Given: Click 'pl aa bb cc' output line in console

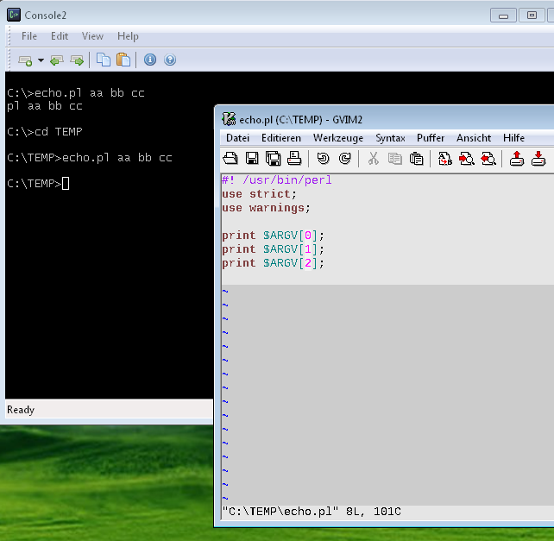Looking at the screenshot, I should [x=45, y=106].
